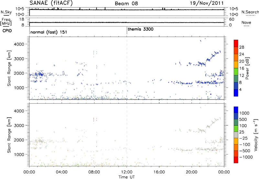Click the dashed 12:00 marker in power panel

[x=127, y=68]
